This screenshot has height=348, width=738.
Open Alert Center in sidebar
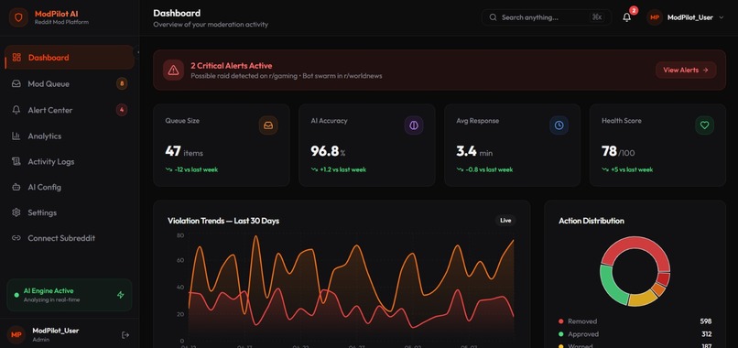(x=70, y=110)
